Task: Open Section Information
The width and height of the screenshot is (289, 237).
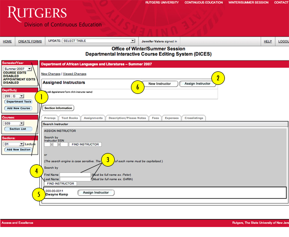Action: click(x=58, y=108)
